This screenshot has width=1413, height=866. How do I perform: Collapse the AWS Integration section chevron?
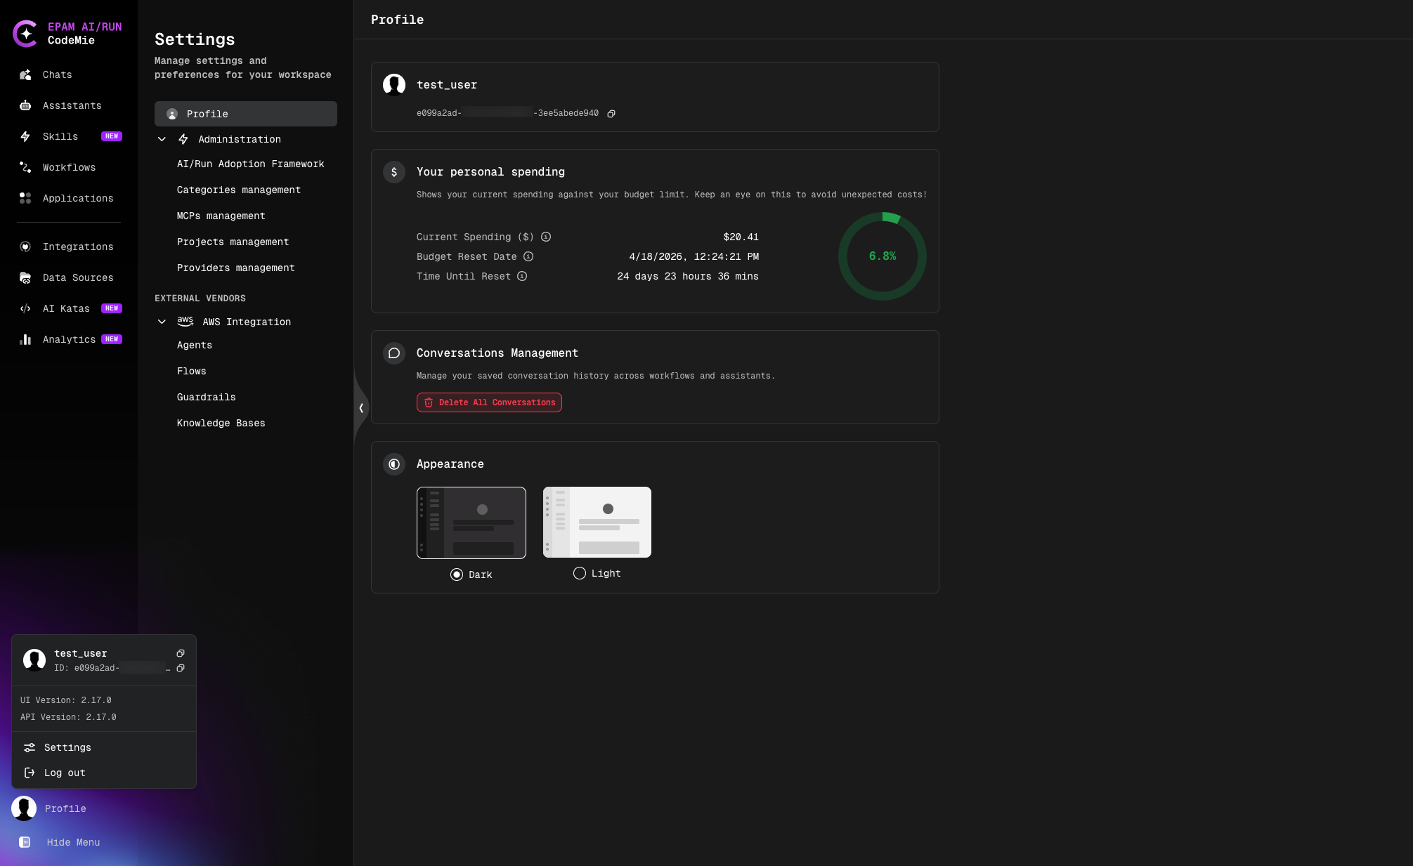tap(162, 322)
